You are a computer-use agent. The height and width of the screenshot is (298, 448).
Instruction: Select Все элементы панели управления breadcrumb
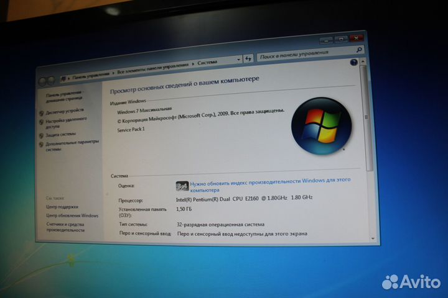153,68
